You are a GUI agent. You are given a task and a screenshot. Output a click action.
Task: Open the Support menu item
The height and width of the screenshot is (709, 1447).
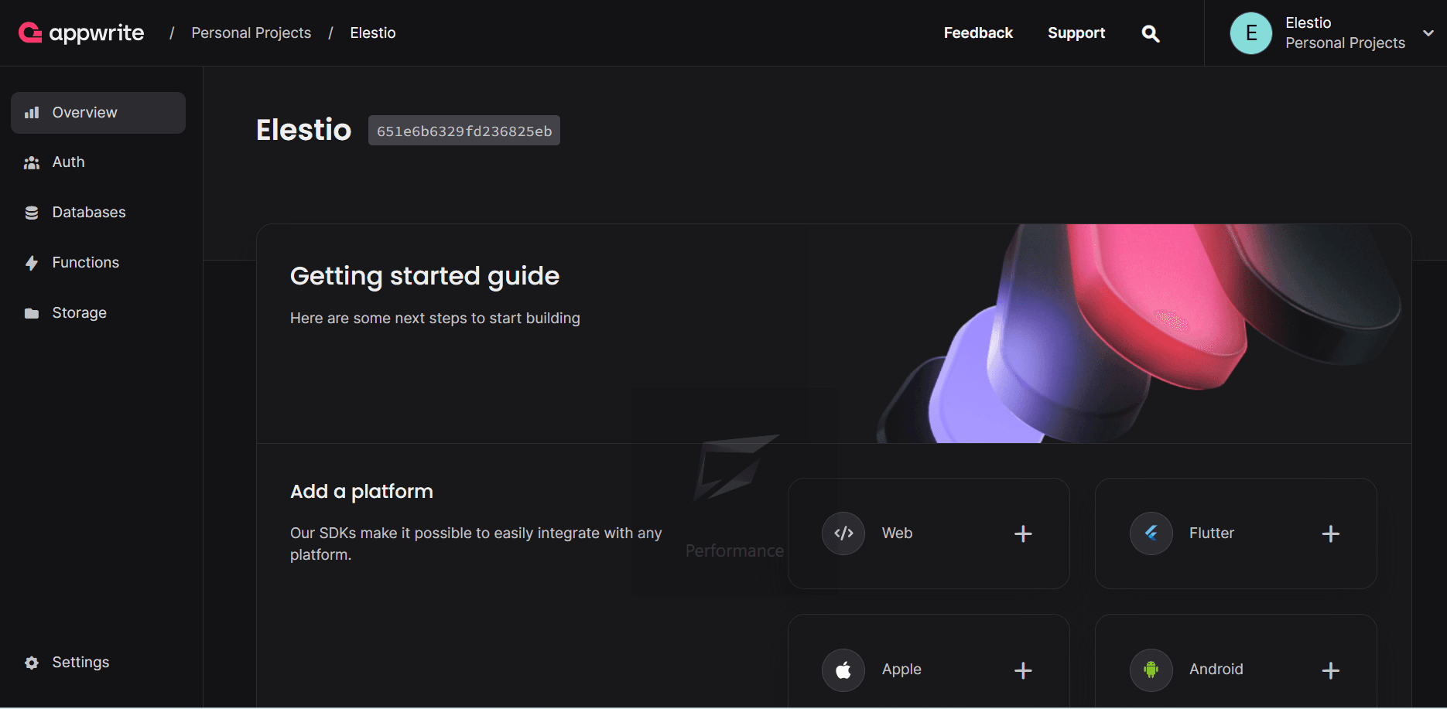coord(1076,32)
